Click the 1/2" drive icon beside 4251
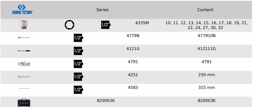253x107 pixels. (x=78, y=77)
